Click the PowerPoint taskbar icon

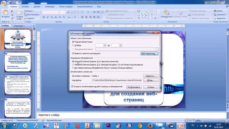click(181, 125)
